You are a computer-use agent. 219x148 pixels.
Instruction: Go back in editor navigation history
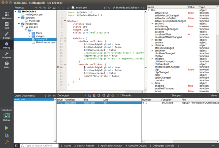point(59,8)
